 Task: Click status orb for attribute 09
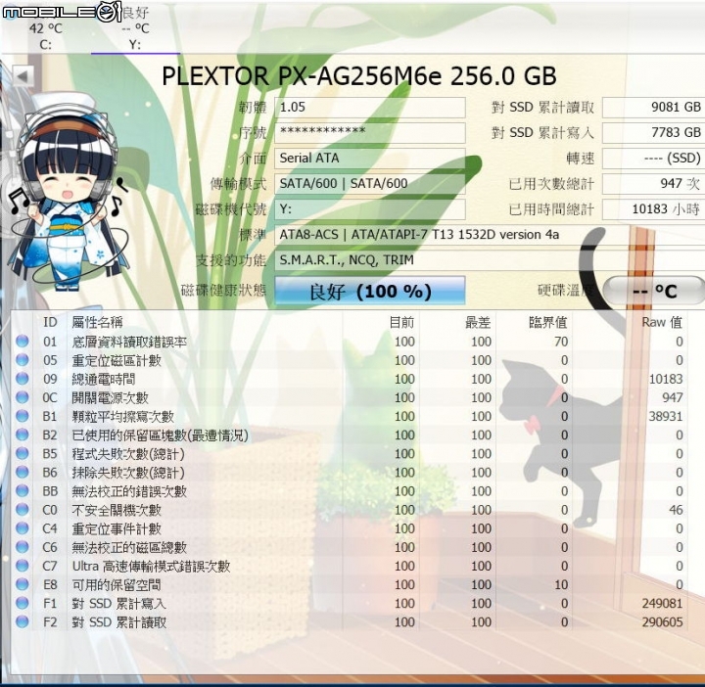click(x=22, y=379)
